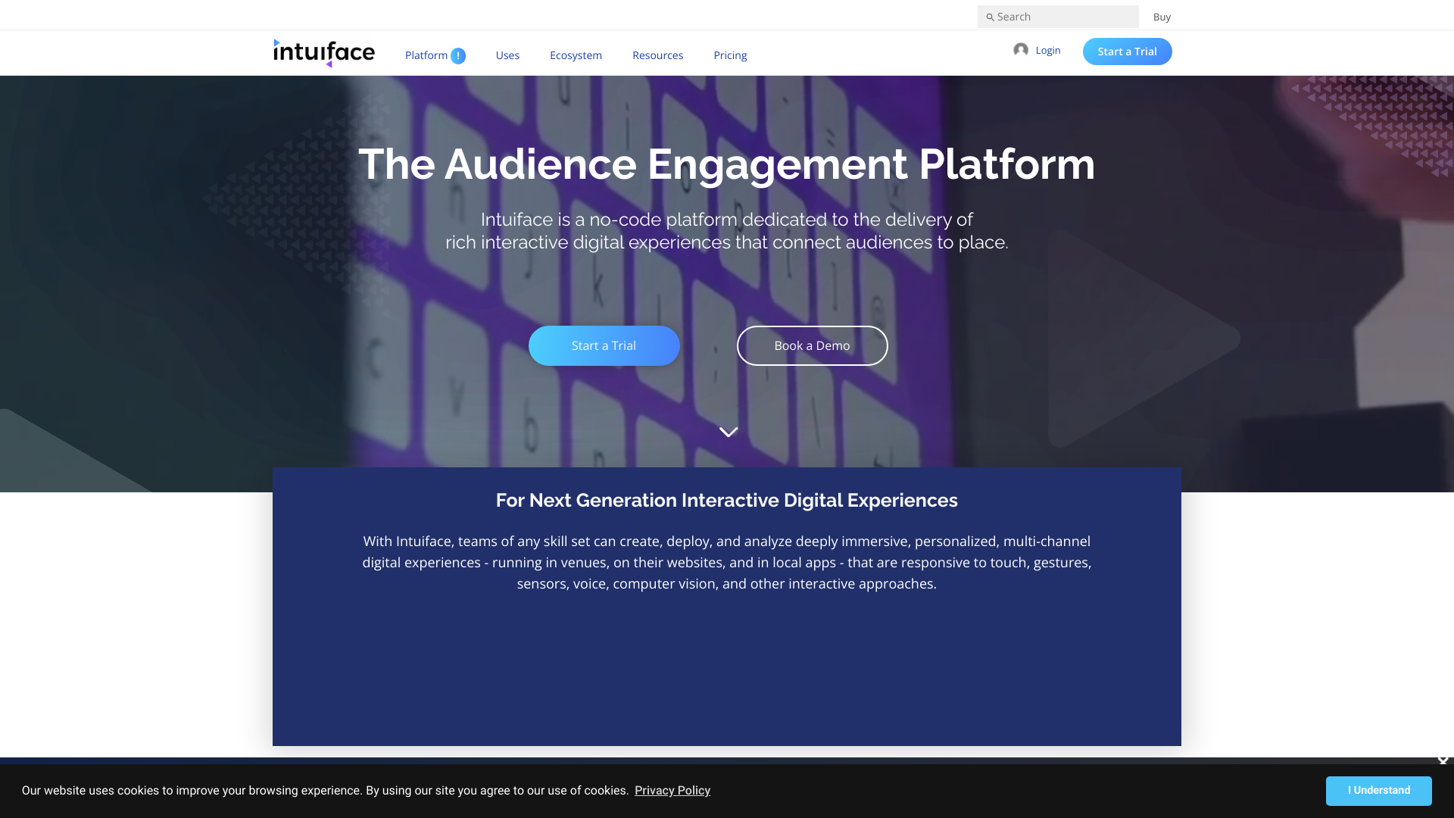Click the 'Our website uses cookies' notice text
This screenshot has width=1454, height=818.
pyautogui.click(x=325, y=791)
